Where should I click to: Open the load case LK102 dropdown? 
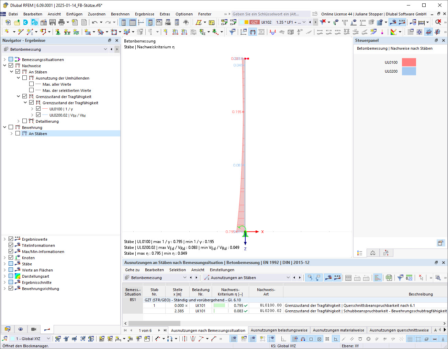[304, 22]
